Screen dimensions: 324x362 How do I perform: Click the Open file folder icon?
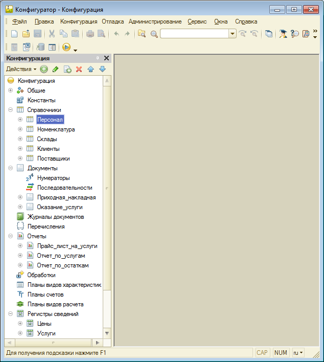(x=26, y=34)
